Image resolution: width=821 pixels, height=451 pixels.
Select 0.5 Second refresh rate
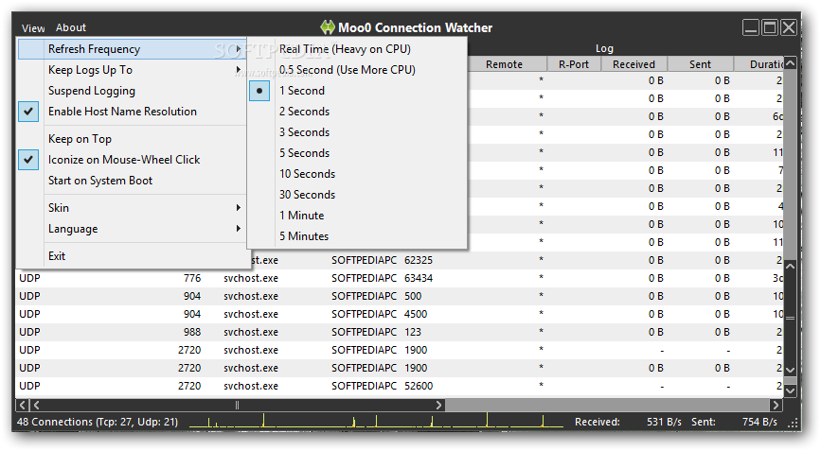click(357, 70)
